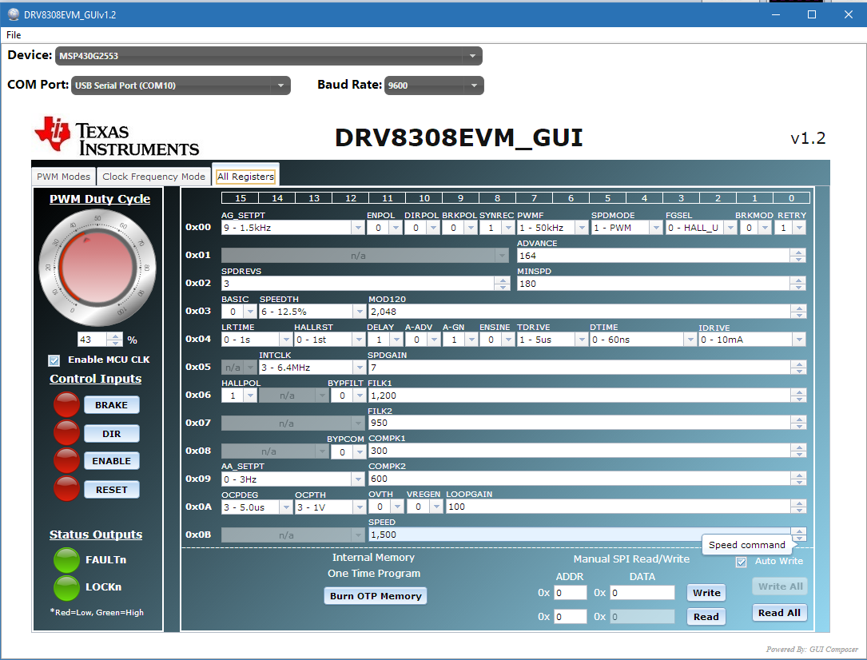
Task: Open the HALLRST dropdown
Action: coord(329,340)
